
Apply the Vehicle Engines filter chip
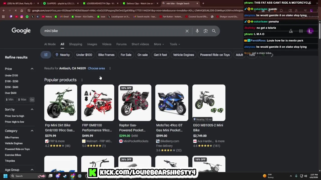coord(184,55)
